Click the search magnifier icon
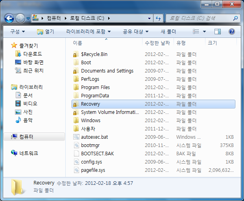Viewport: 244px width, 201px height. click(x=235, y=18)
